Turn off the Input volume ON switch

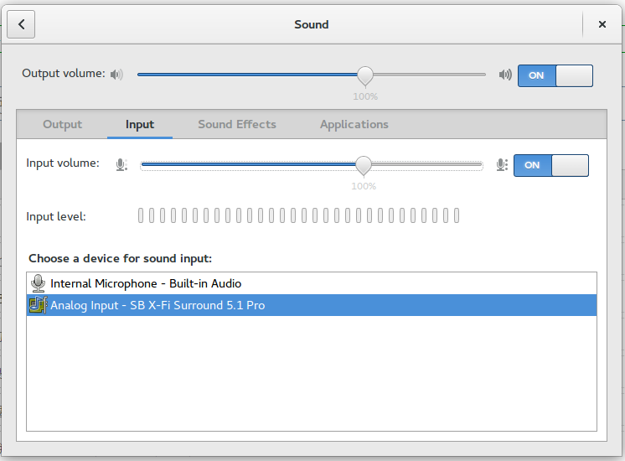tap(550, 165)
